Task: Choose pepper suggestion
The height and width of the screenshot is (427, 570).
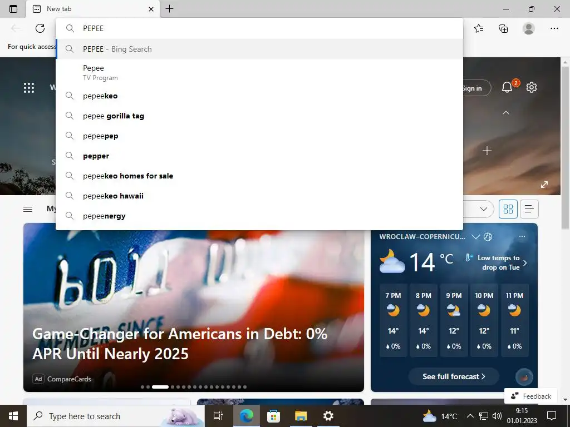Action: point(259,156)
